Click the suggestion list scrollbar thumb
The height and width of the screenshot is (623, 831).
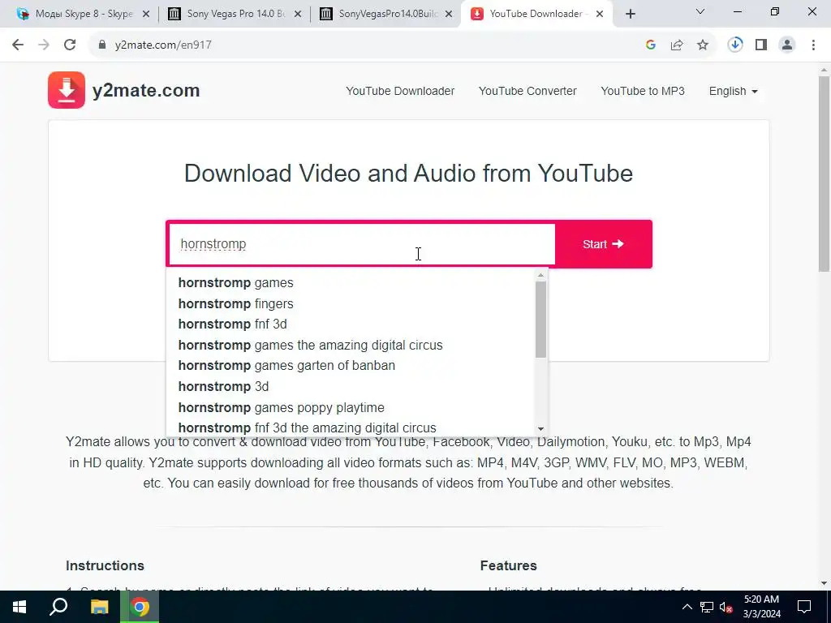[x=540, y=319]
